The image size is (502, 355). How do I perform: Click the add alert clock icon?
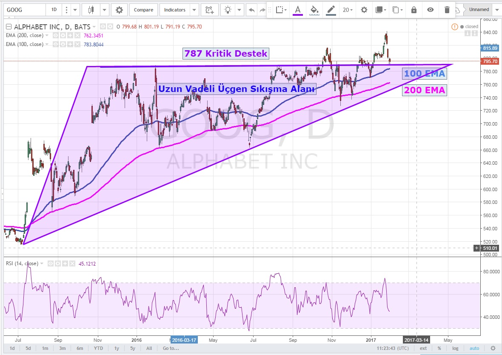[209, 10]
